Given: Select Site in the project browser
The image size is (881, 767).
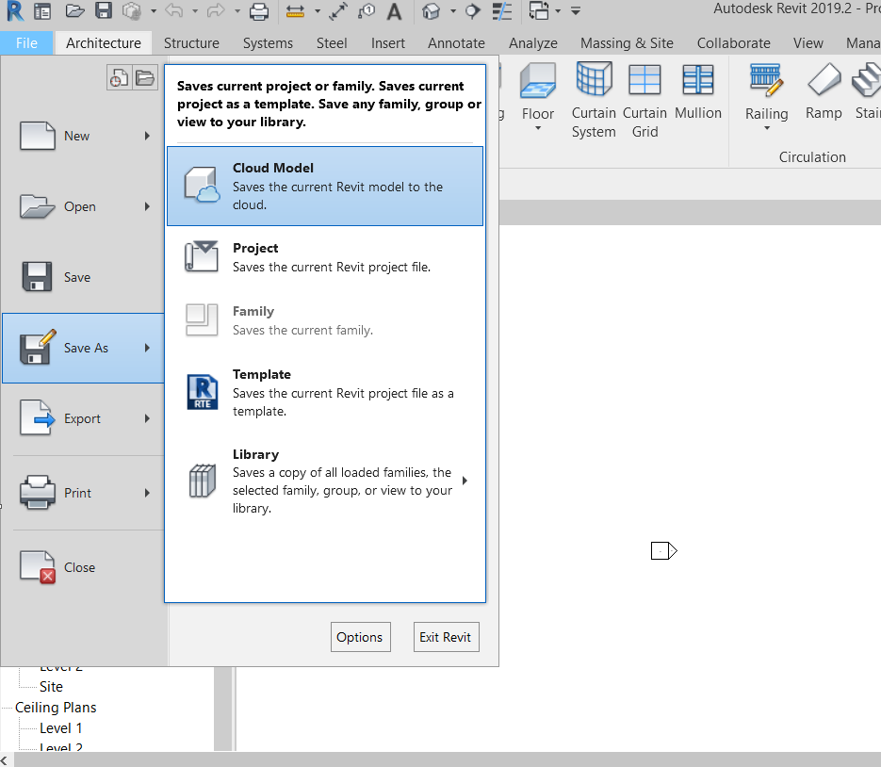Looking at the screenshot, I should click(x=51, y=687).
